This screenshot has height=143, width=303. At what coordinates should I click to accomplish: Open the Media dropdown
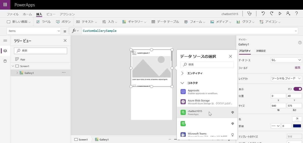tap(221, 22)
